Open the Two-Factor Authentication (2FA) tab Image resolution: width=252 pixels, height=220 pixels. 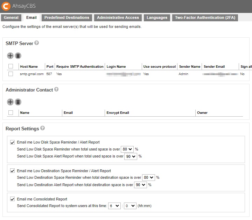click(x=205, y=17)
